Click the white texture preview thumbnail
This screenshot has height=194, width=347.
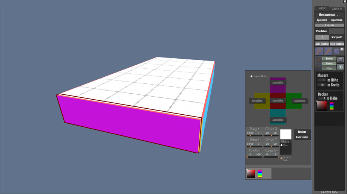pos(286,134)
